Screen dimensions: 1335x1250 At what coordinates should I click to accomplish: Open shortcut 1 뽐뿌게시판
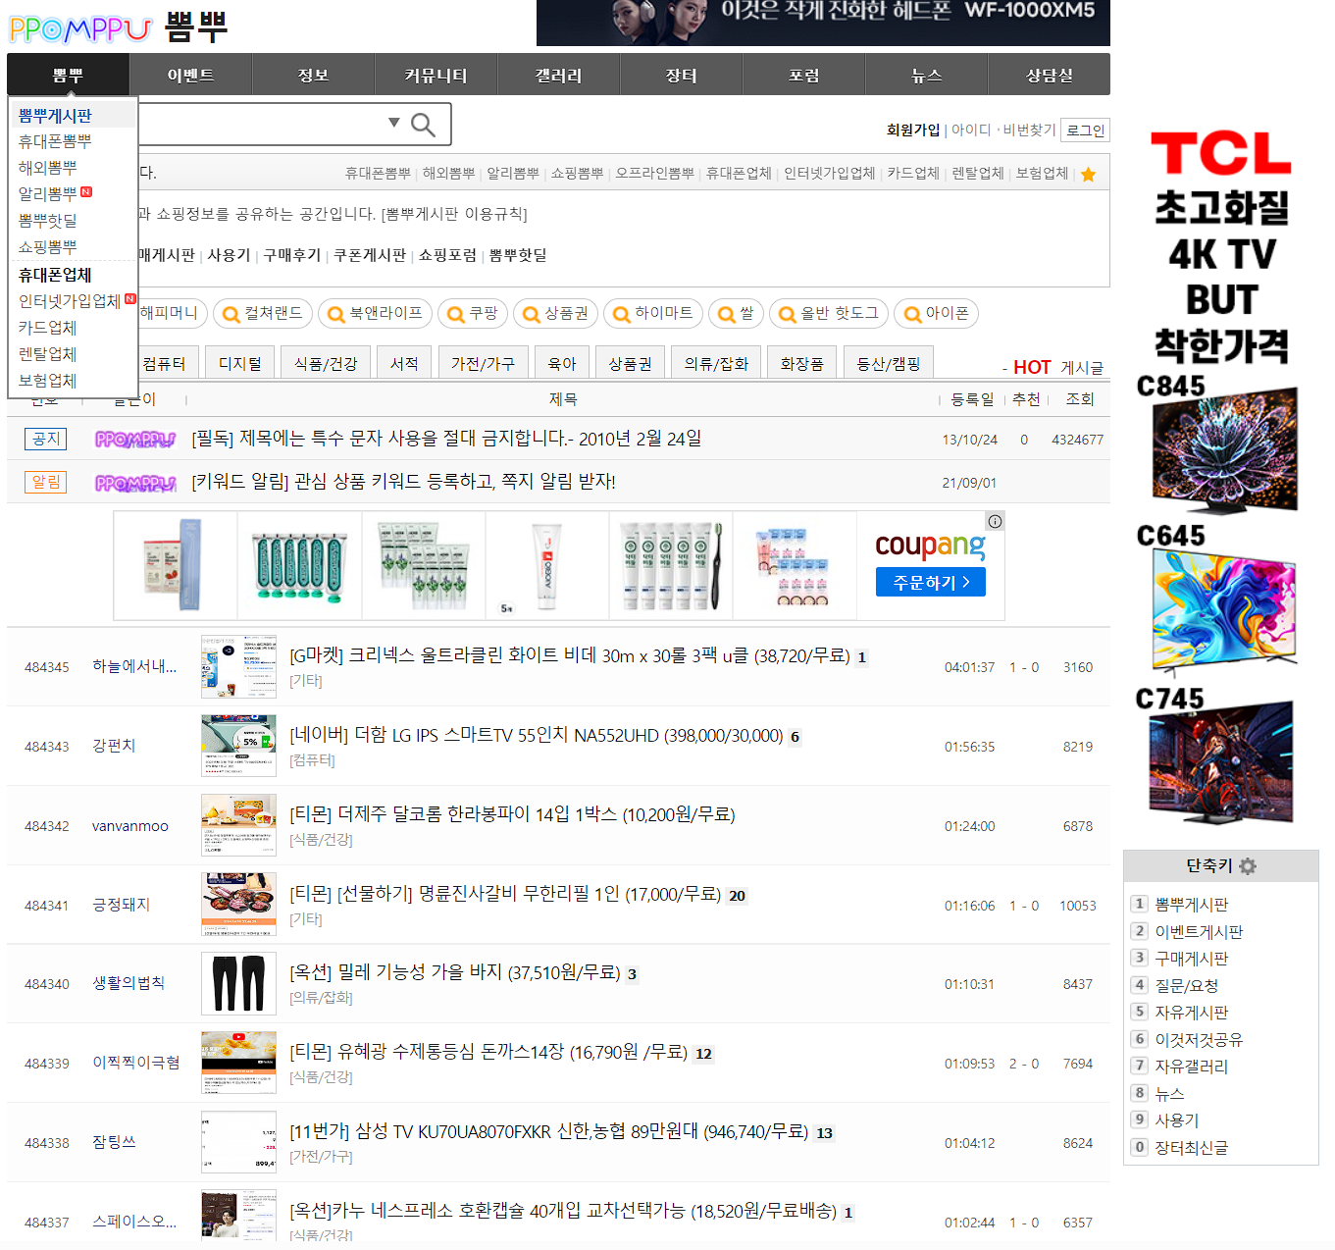(x=1191, y=905)
